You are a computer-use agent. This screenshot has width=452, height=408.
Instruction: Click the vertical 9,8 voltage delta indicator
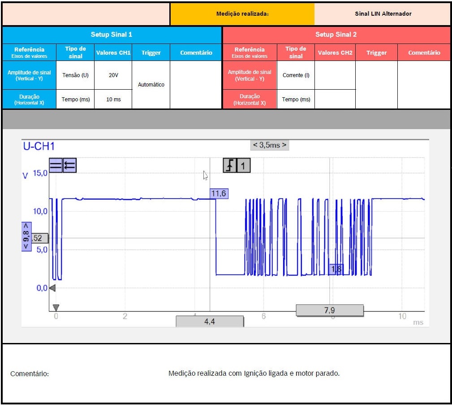[x=26, y=236]
